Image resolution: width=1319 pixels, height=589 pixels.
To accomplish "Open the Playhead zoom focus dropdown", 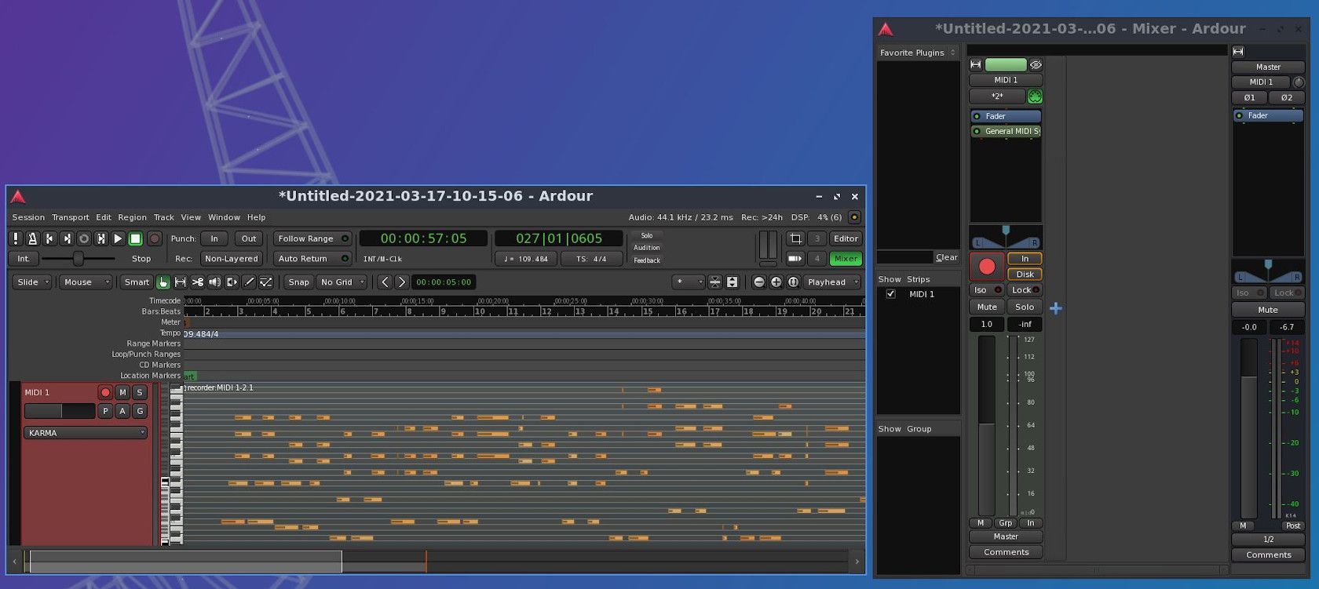I will pyautogui.click(x=832, y=282).
